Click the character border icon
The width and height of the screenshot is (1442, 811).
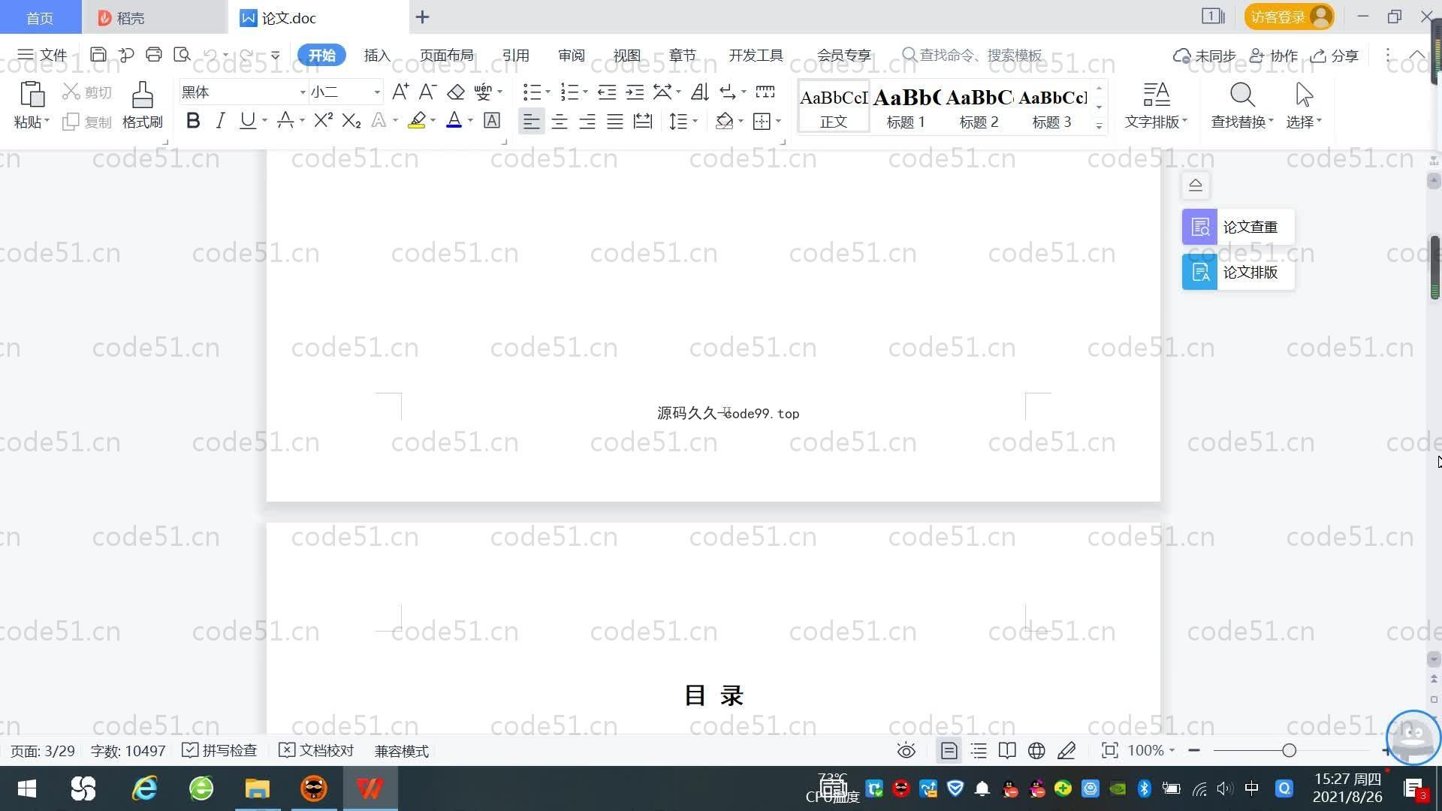click(492, 120)
